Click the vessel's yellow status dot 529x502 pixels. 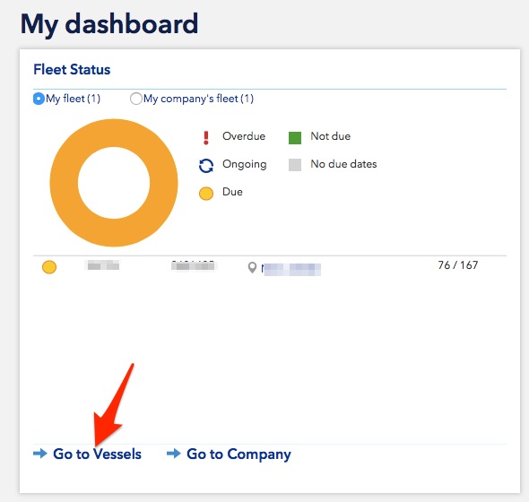pyautogui.click(x=49, y=267)
